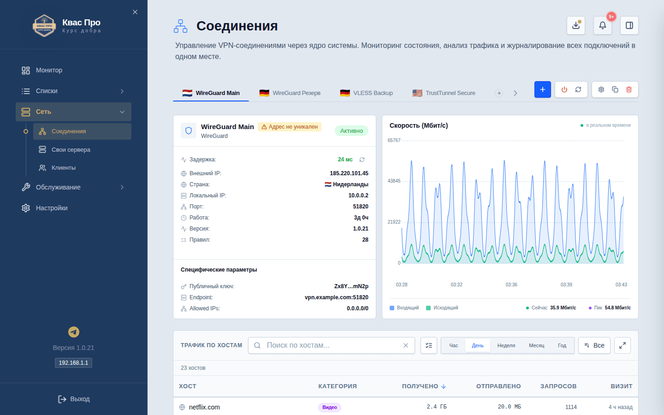
Task: Click the checklist filter icon
Action: pos(429,345)
